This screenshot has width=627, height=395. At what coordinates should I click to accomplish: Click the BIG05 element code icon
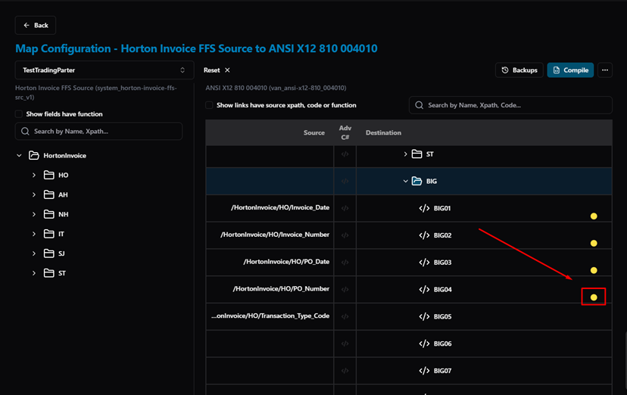coord(424,316)
